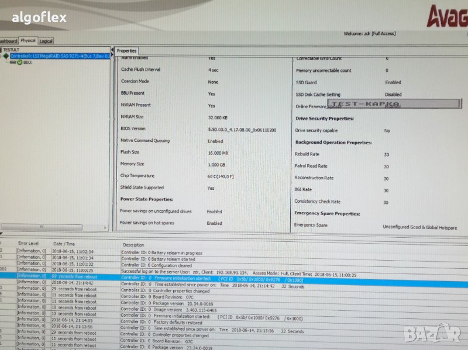Select the Battery relearn in progress log entry
This screenshot has width=468, height=350.
161,253
